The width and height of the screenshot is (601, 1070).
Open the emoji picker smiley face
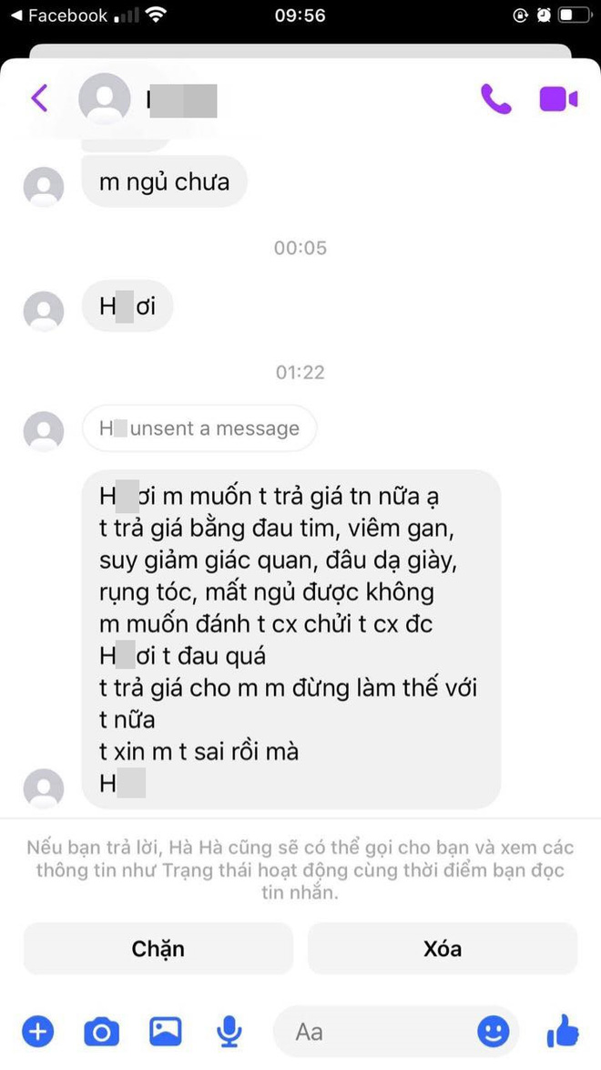(494, 1031)
